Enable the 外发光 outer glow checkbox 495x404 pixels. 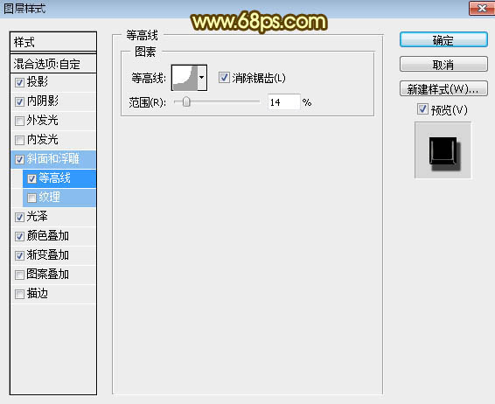(19, 121)
